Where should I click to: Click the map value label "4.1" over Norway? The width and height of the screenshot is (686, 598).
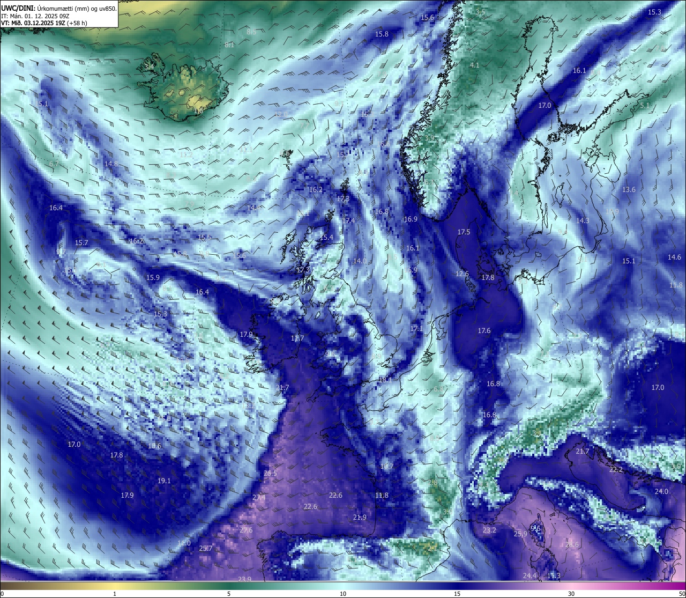[474, 65]
